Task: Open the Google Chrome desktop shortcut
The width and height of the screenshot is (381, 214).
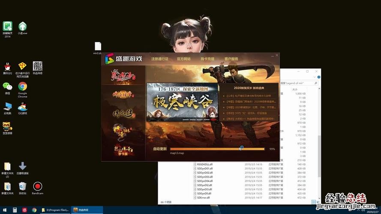Action: [x=22, y=87]
